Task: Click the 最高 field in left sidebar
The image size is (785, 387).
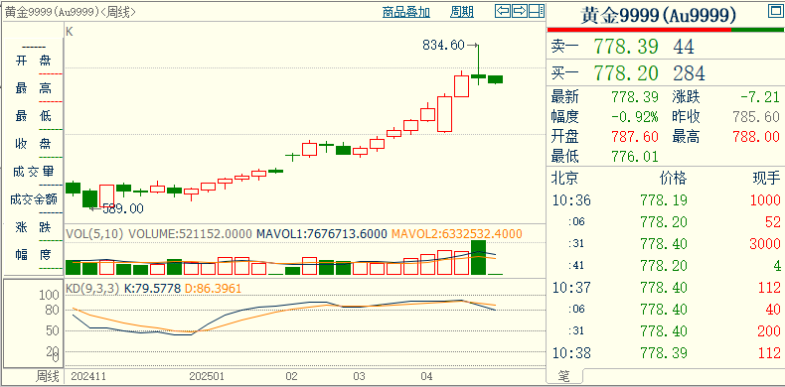Action: click(34, 89)
